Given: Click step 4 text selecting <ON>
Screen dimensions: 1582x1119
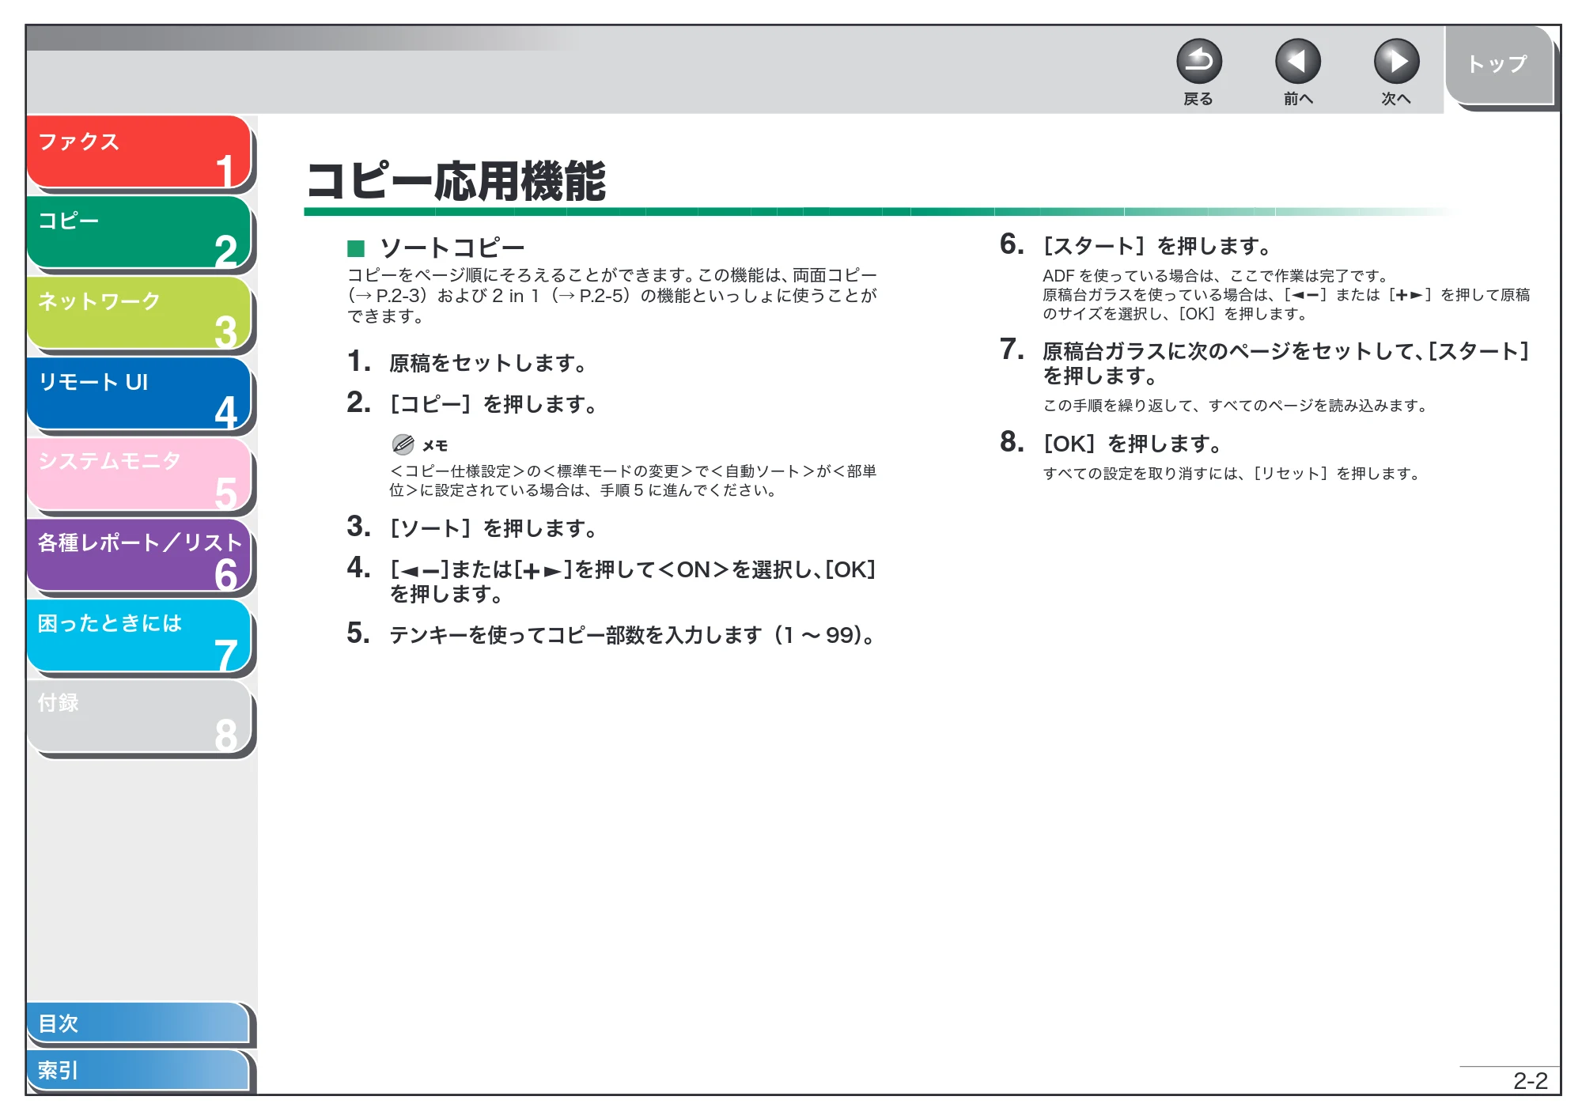Looking at the screenshot, I should coord(633,581).
